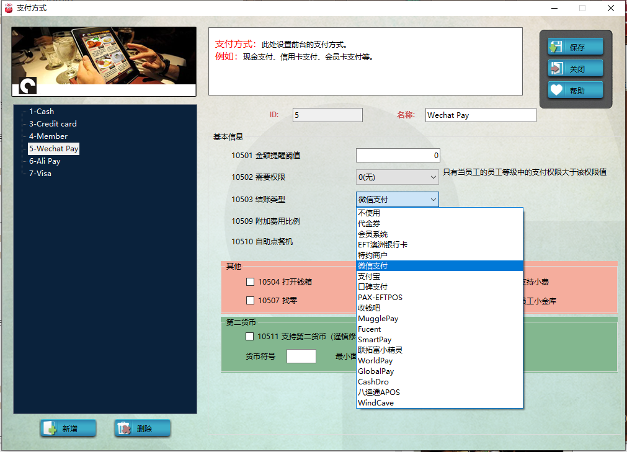Select 1-Cash in payment list

tap(41, 112)
